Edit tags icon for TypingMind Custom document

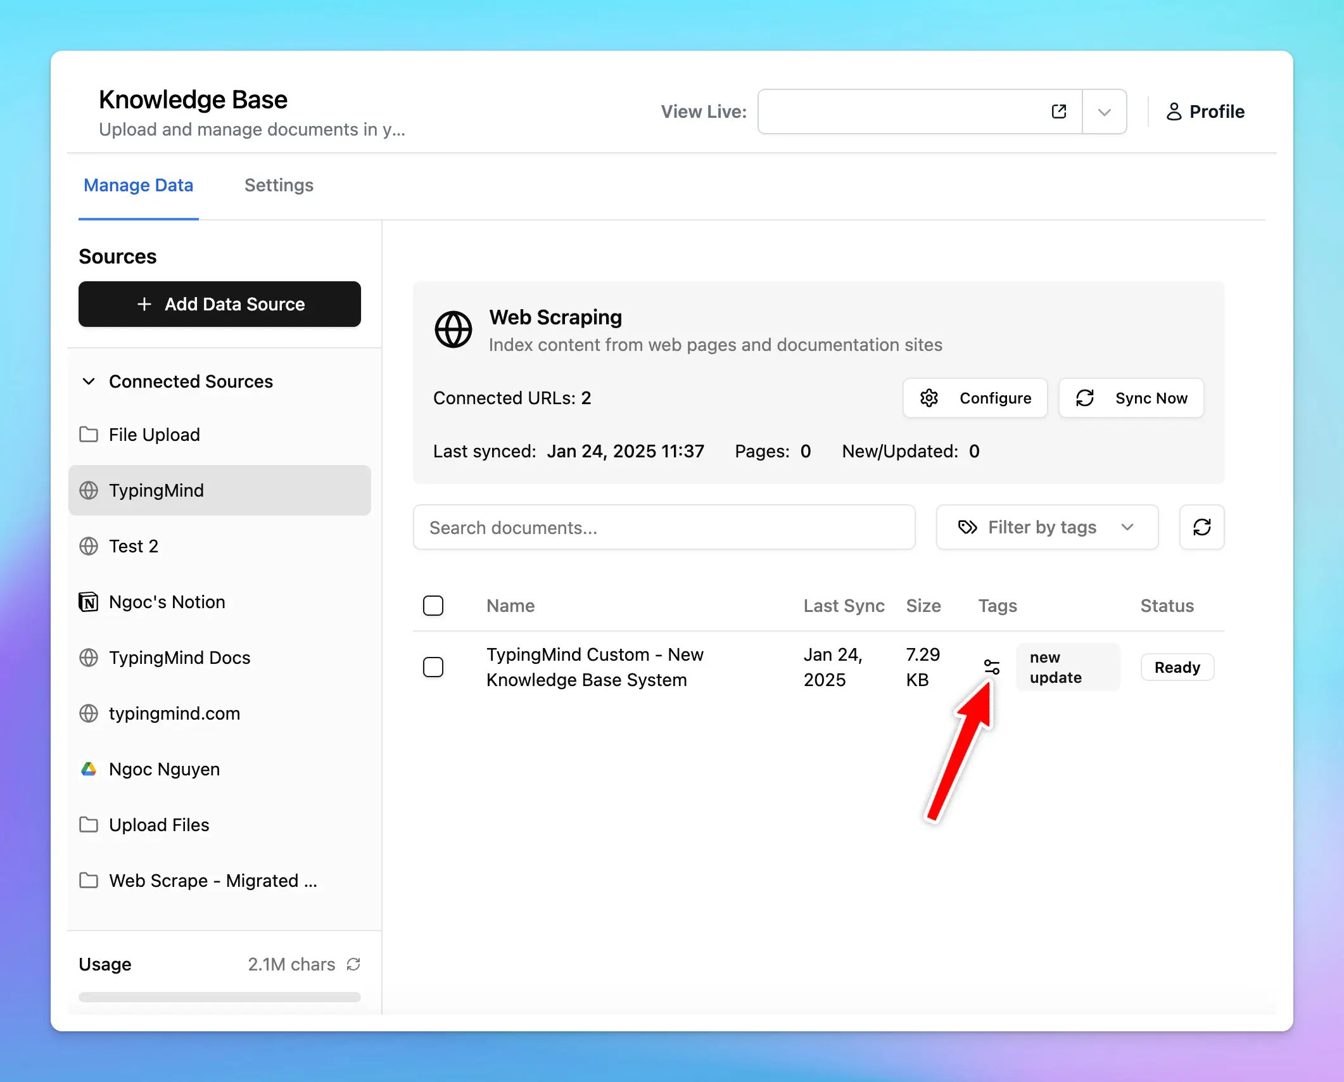(992, 667)
